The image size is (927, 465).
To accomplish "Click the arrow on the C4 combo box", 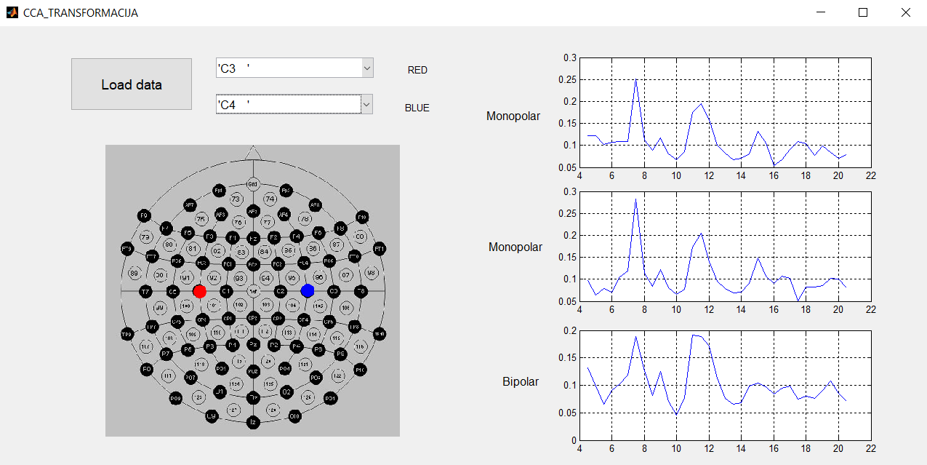I will tap(367, 104).
